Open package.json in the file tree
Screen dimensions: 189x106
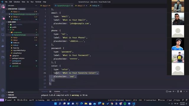point(17,61)
